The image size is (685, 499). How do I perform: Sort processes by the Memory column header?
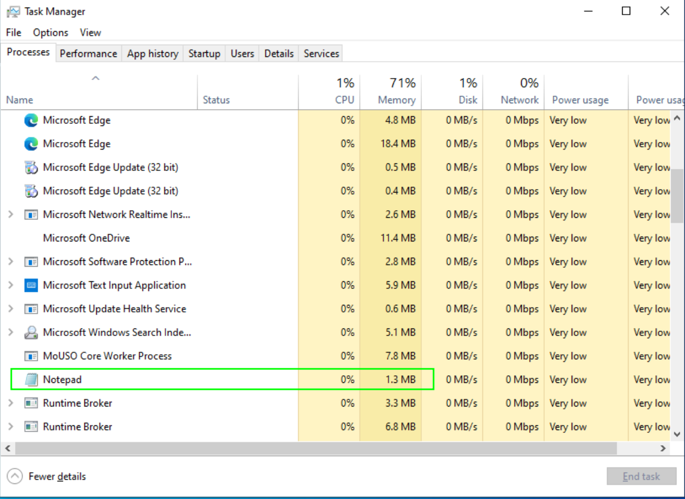point(396,100)
